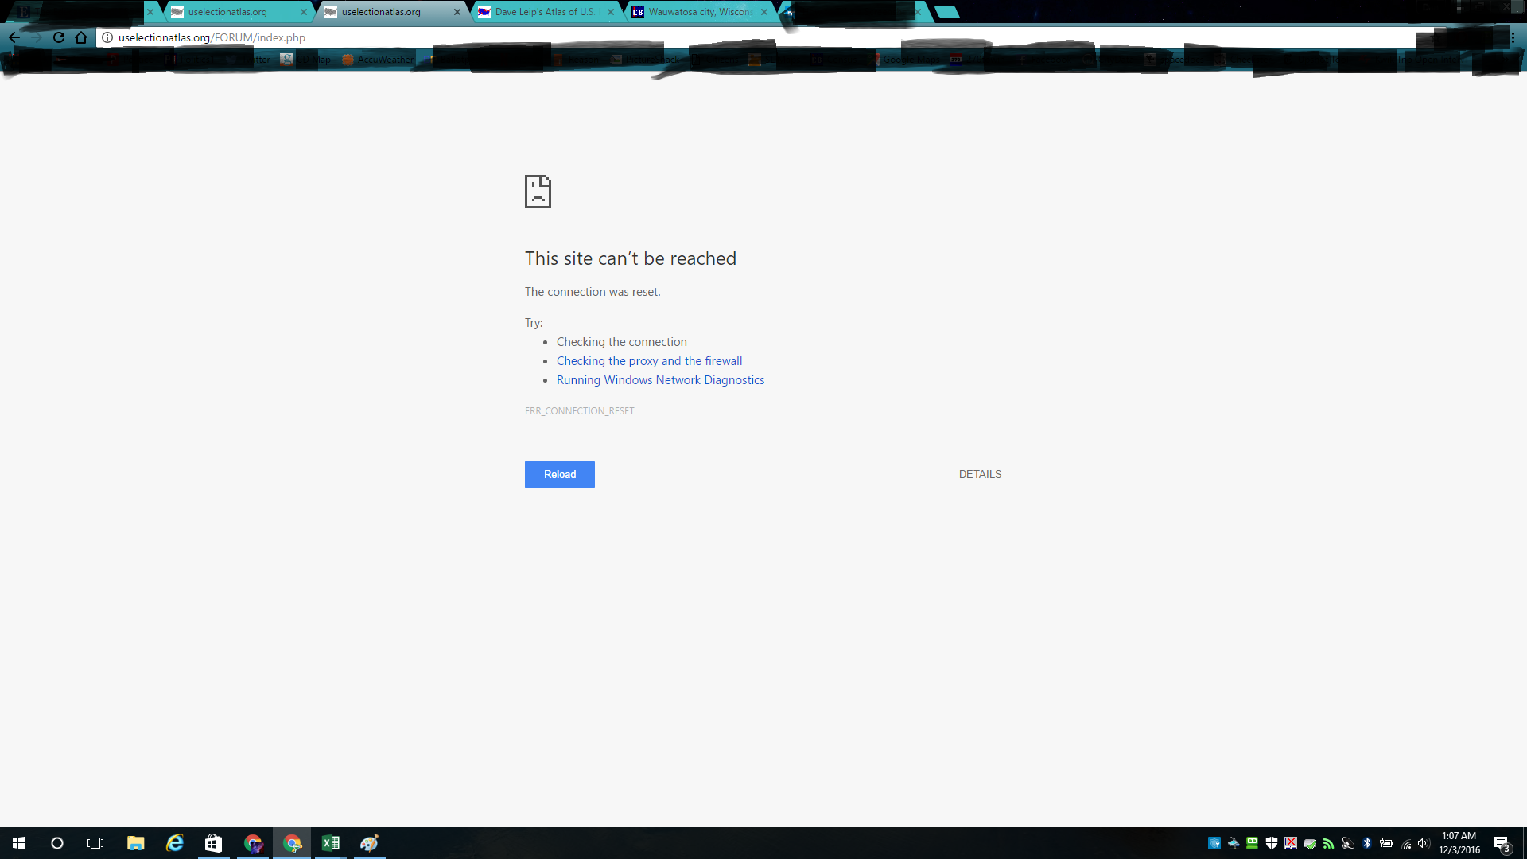This screenshot has height=859, width=1527.
Task: Click the blue Reload button
Action: coord(559,474)
